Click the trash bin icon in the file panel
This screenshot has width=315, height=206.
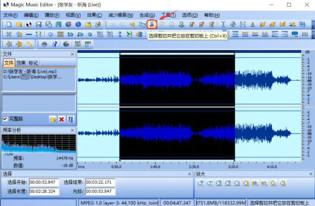point(71,119)
